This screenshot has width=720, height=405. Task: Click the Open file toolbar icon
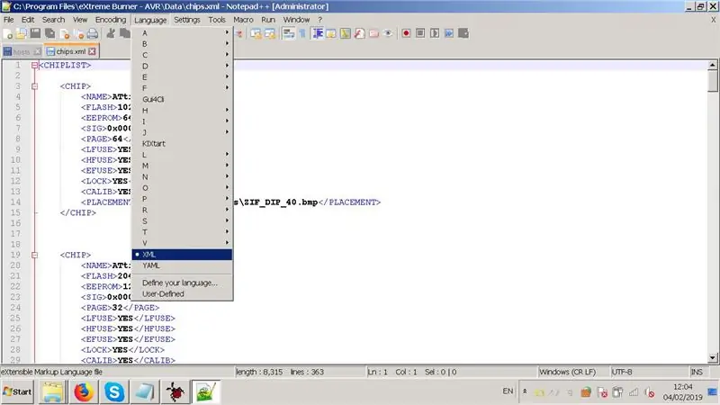point(21,33)
